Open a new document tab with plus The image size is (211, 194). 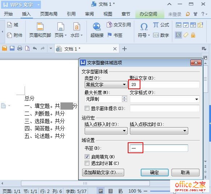[x=125, y=49]
